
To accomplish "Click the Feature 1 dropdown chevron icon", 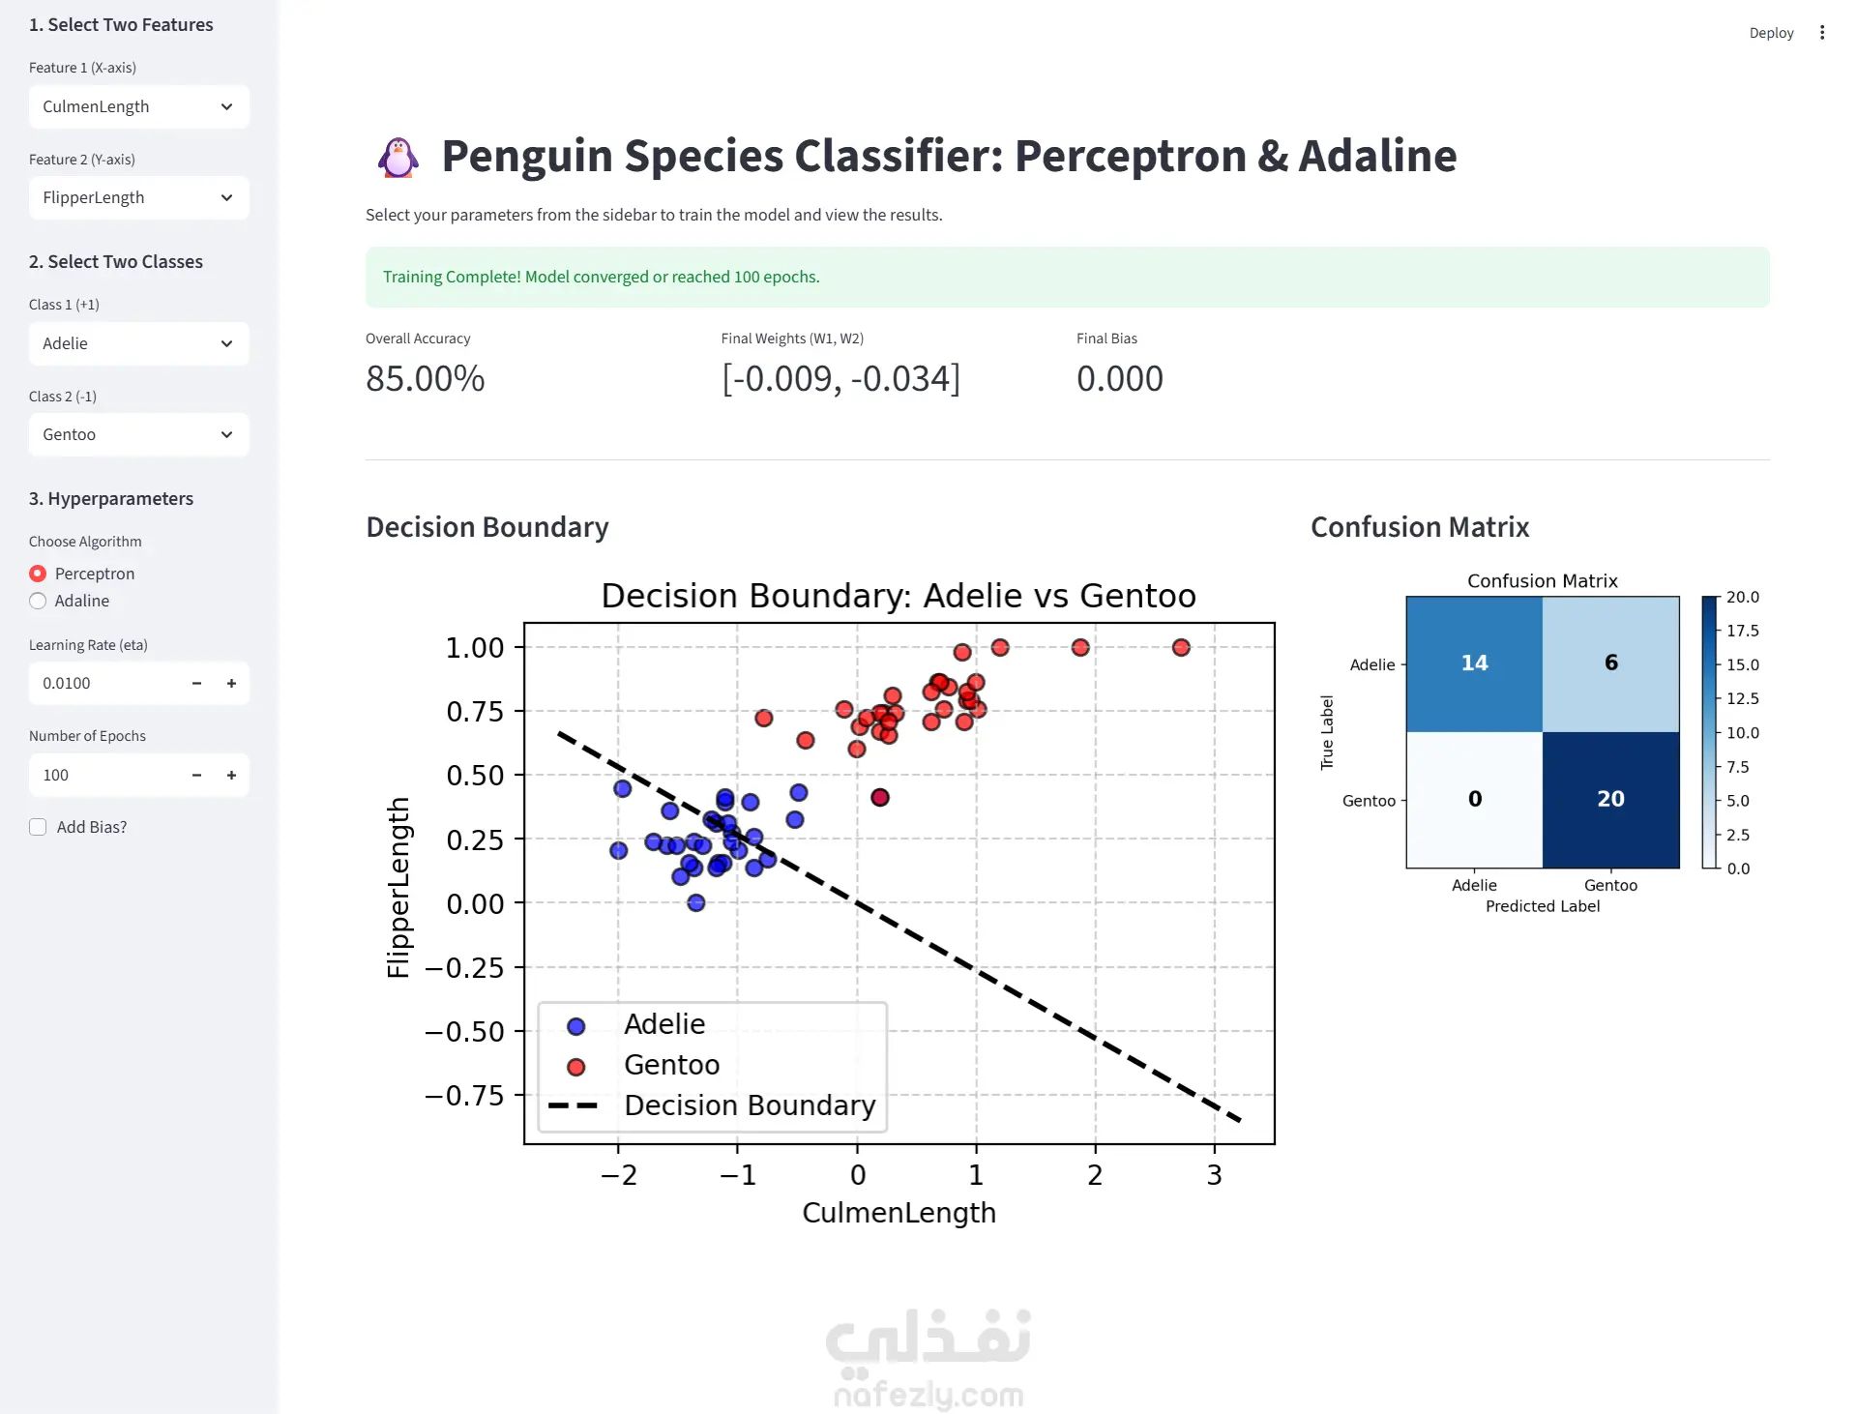I will [226, 106].
